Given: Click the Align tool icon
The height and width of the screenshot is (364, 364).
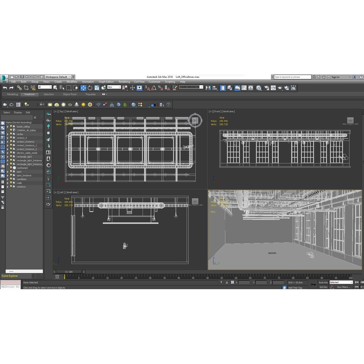Looking at the screenshot, I should (x=215, y=88).
